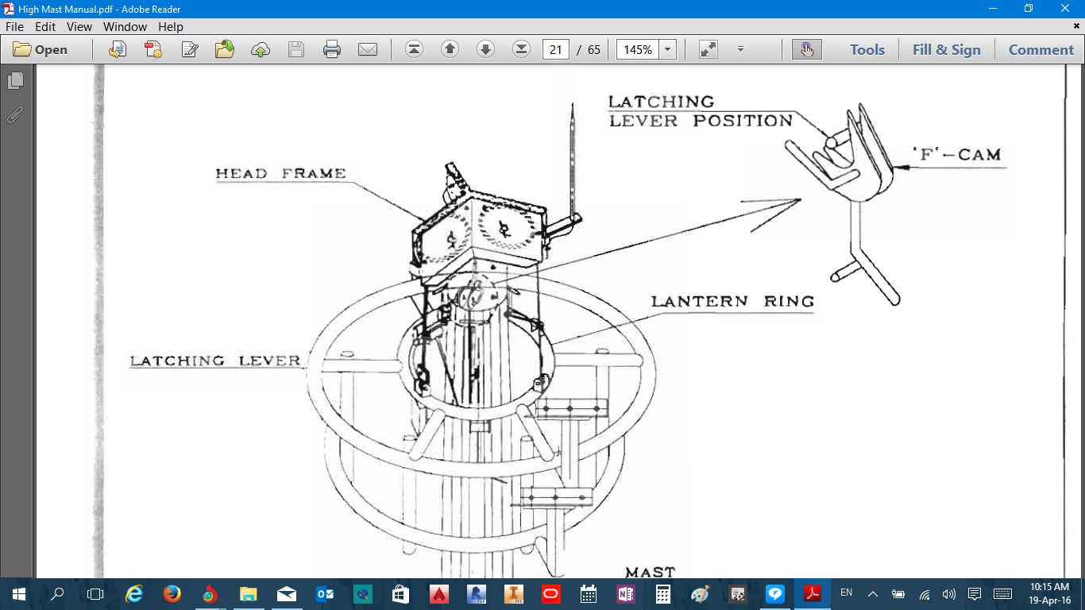Open the touch keyboard tray icon
This screenshot has width=1085, height=610.
(1002, 594)
